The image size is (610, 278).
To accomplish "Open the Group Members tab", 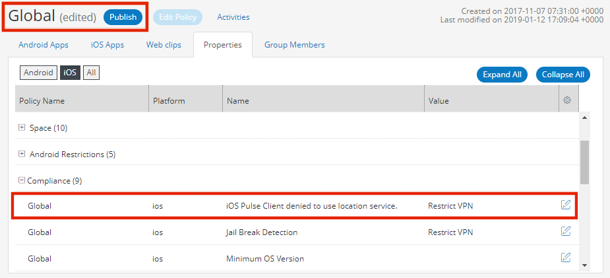I will click(x=295, y=45).
